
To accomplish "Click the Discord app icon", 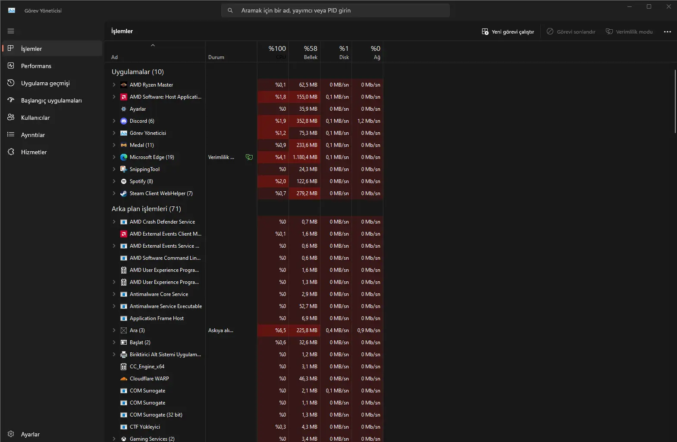I will 124,121.
